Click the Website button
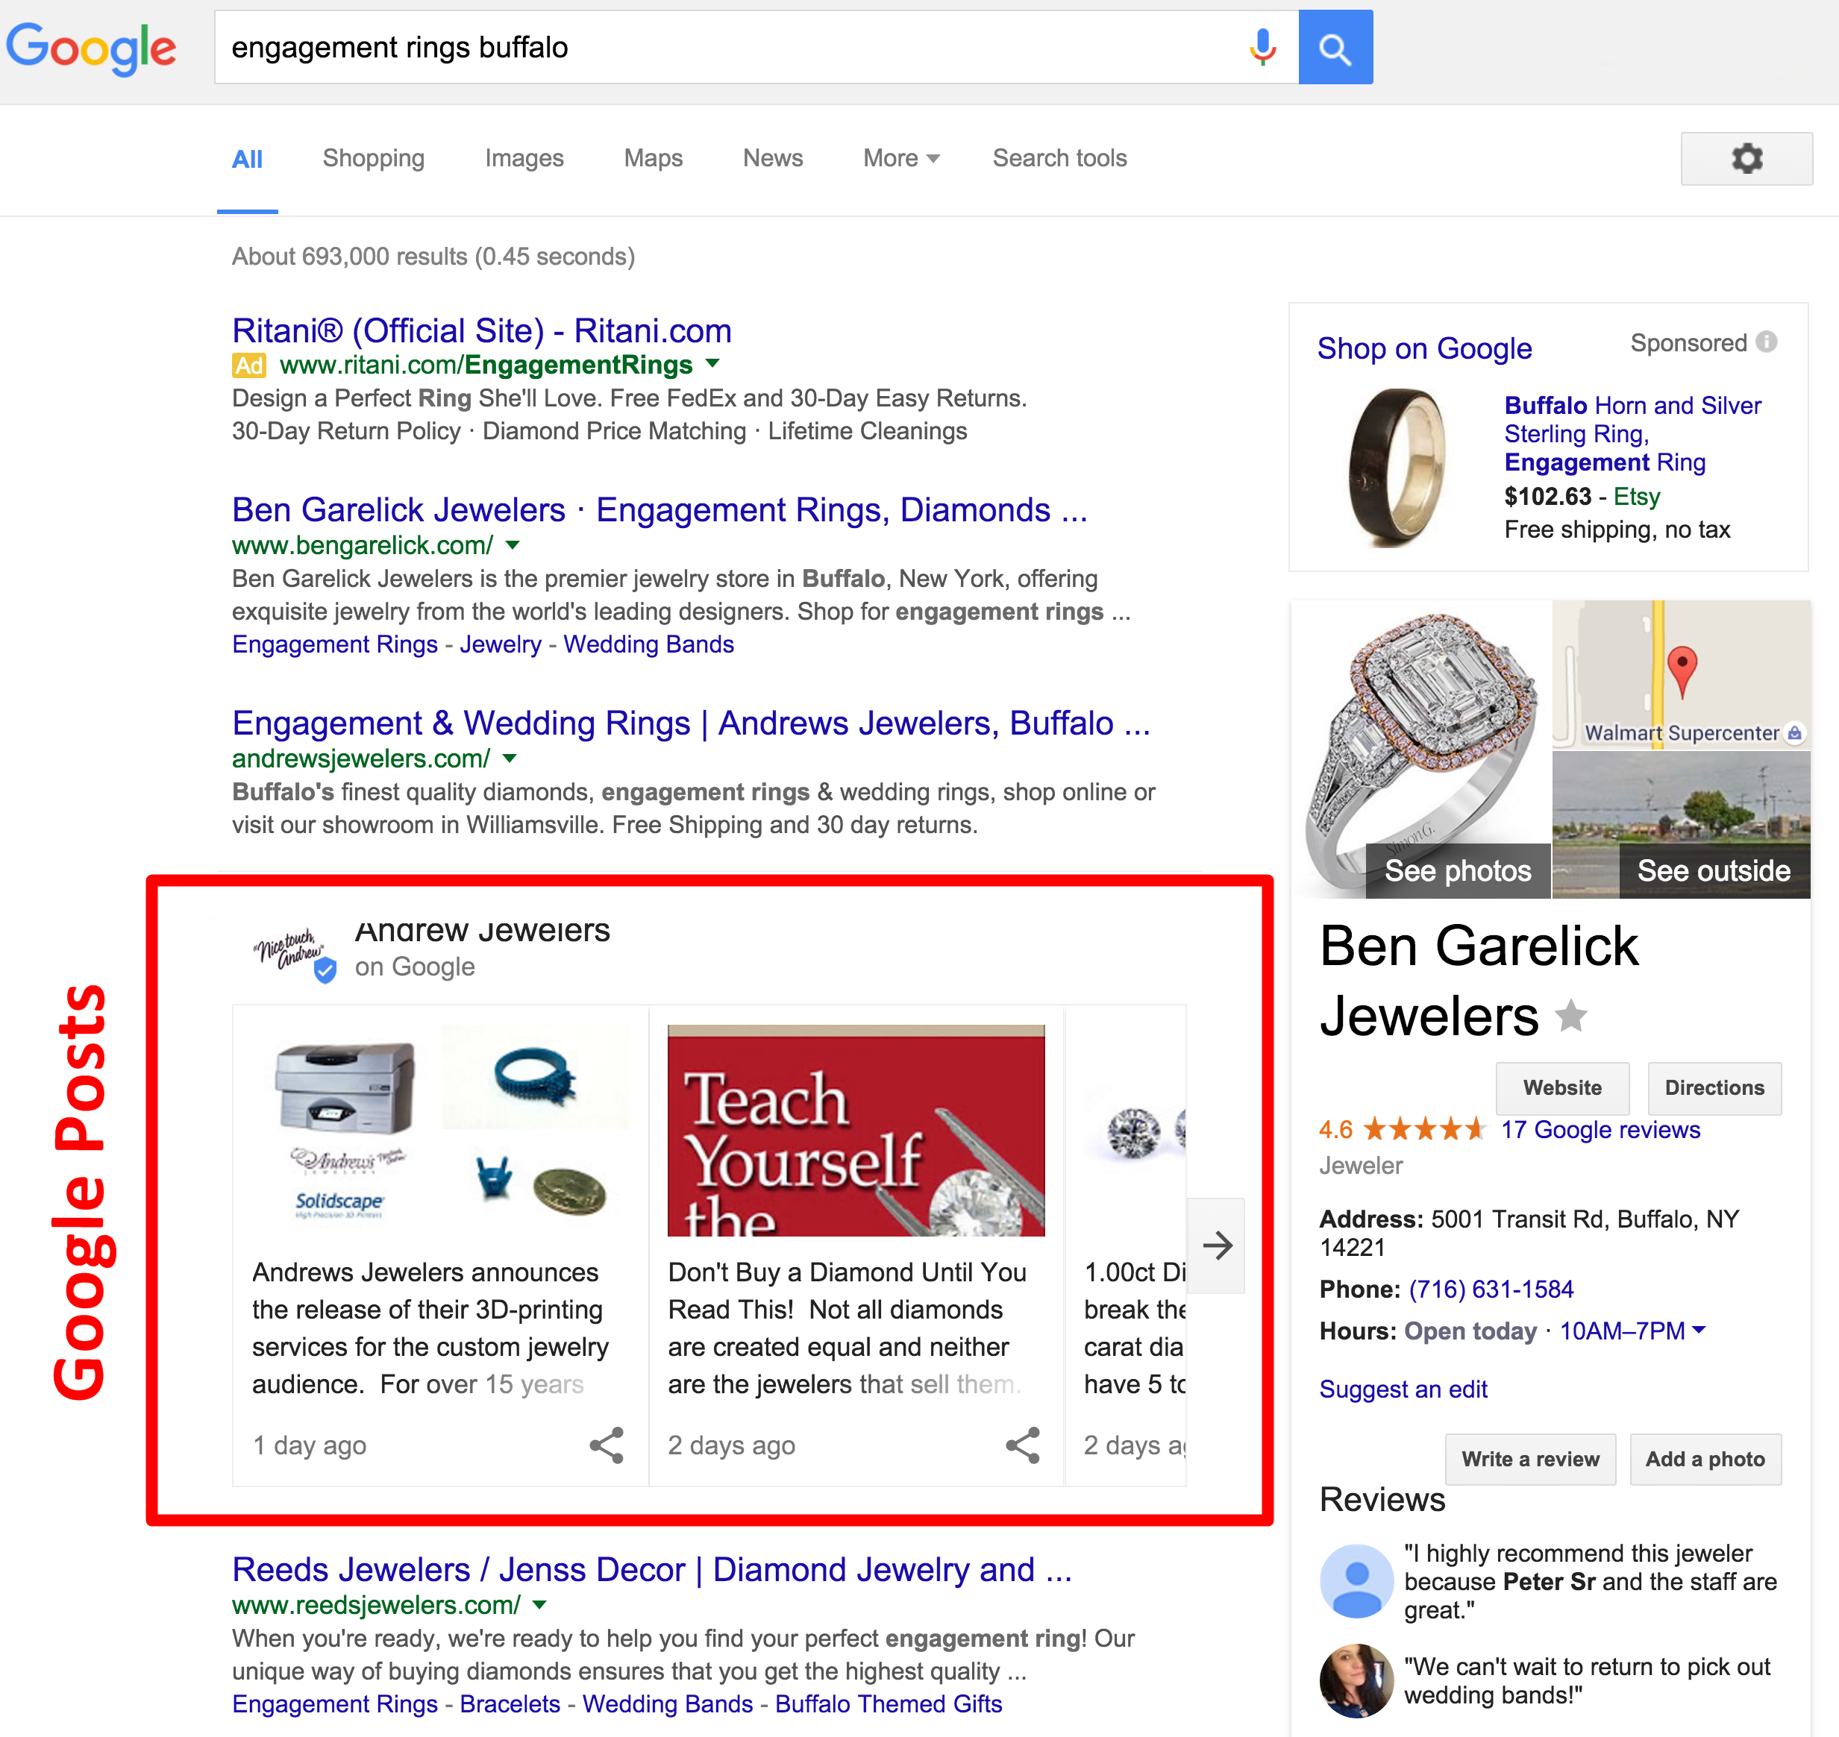 point(1562,1088)
